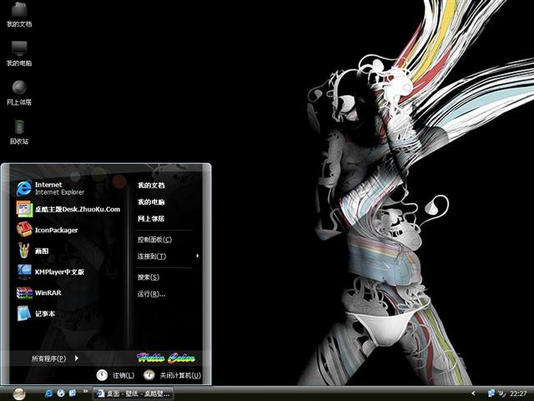Expand the 连接到(T) submenu arrow
The width and height of the screenshot is (534, 401).
[198, 256]
